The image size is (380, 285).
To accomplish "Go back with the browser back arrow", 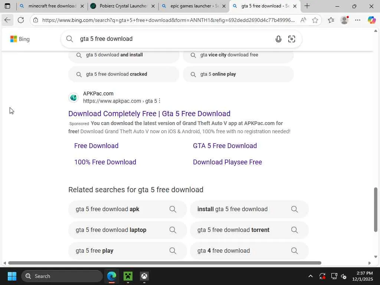I will coord(7,20).
